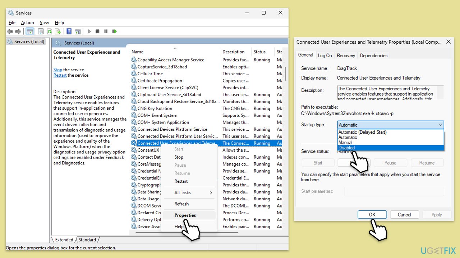Sort services by Description column header

[235, 52]
